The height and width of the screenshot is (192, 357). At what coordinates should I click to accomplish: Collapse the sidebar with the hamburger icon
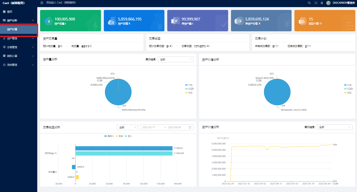tap(42, 3)
